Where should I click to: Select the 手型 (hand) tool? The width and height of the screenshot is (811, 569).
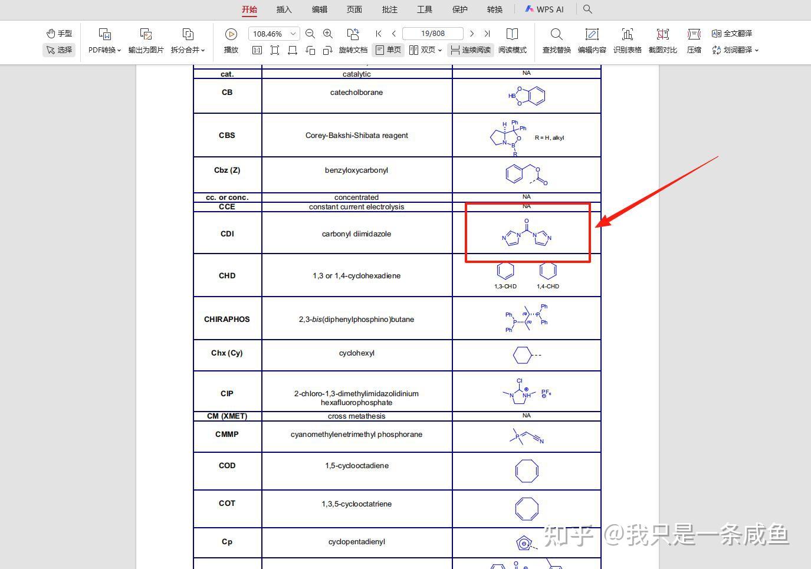pos(58,33)
